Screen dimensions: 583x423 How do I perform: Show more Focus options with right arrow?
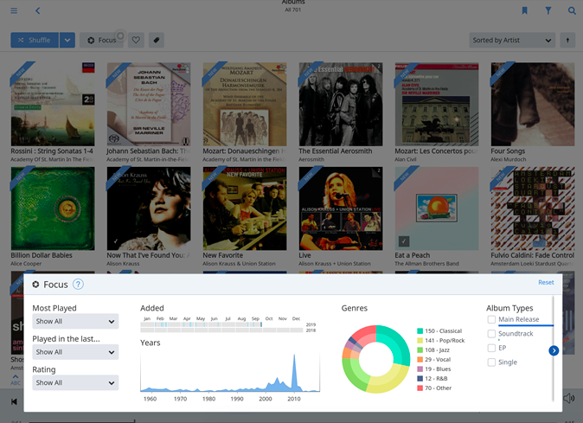click(554, 350)
